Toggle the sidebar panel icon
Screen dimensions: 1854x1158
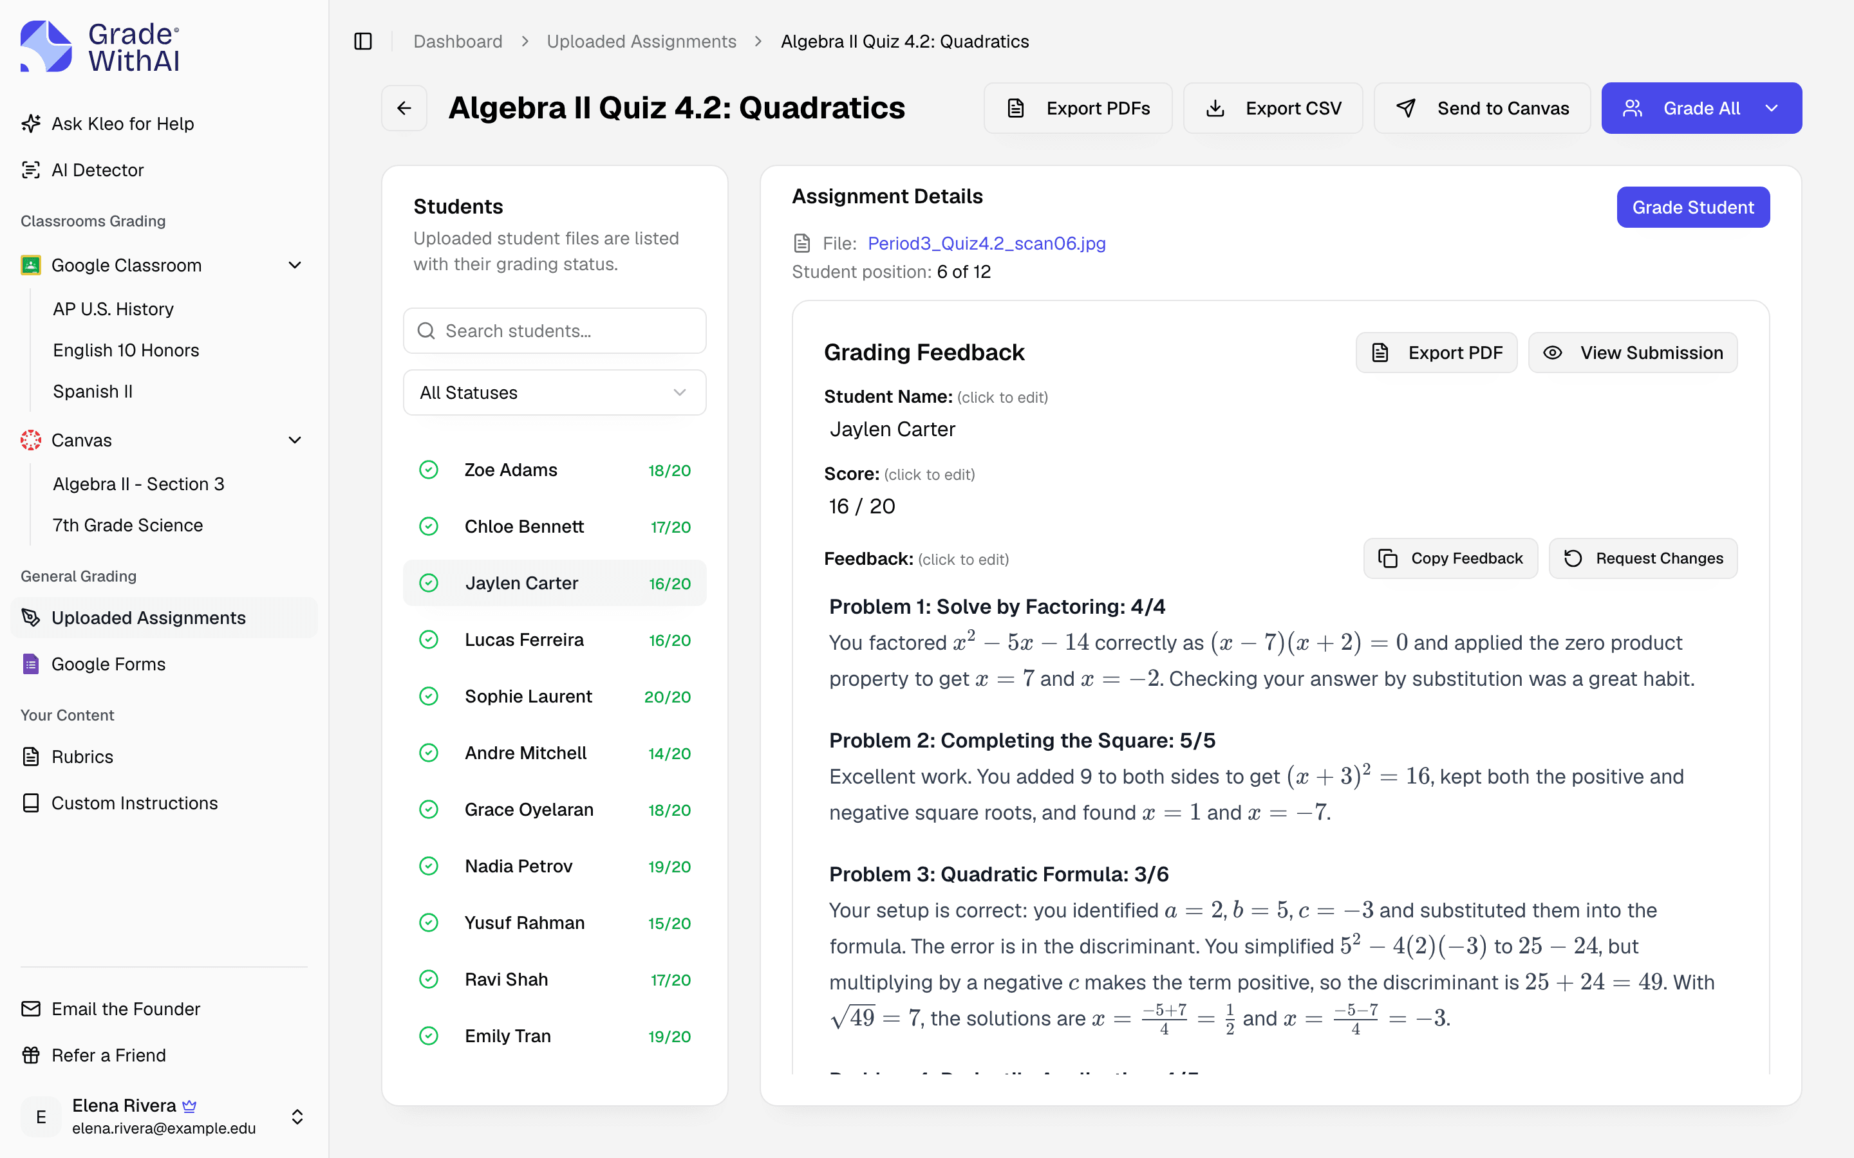[x=363, y=41]
